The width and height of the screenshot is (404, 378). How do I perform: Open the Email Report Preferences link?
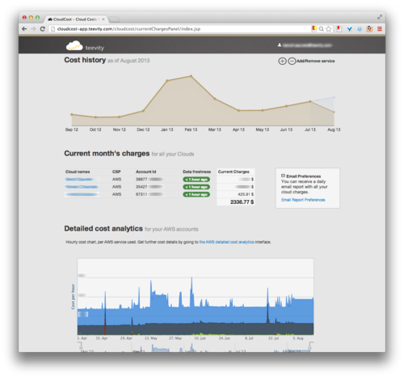point(303,200)
